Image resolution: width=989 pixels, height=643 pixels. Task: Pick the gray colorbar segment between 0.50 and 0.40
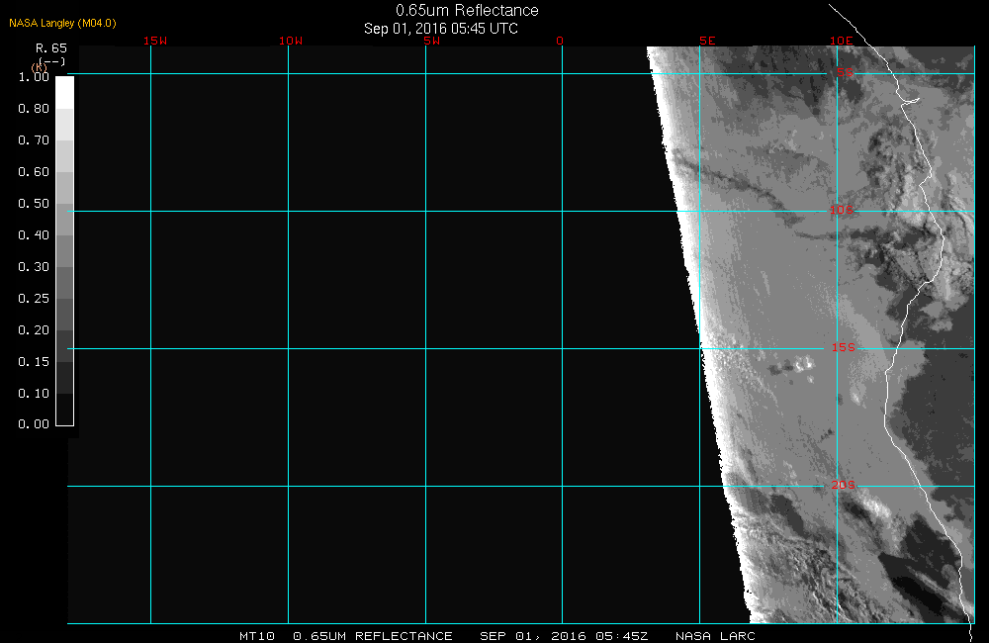tap(65, 219)
